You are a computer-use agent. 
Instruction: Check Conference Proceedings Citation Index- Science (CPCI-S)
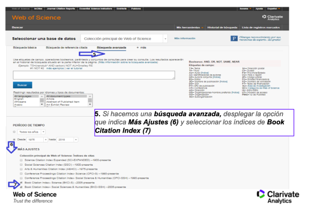coord(21,173)
